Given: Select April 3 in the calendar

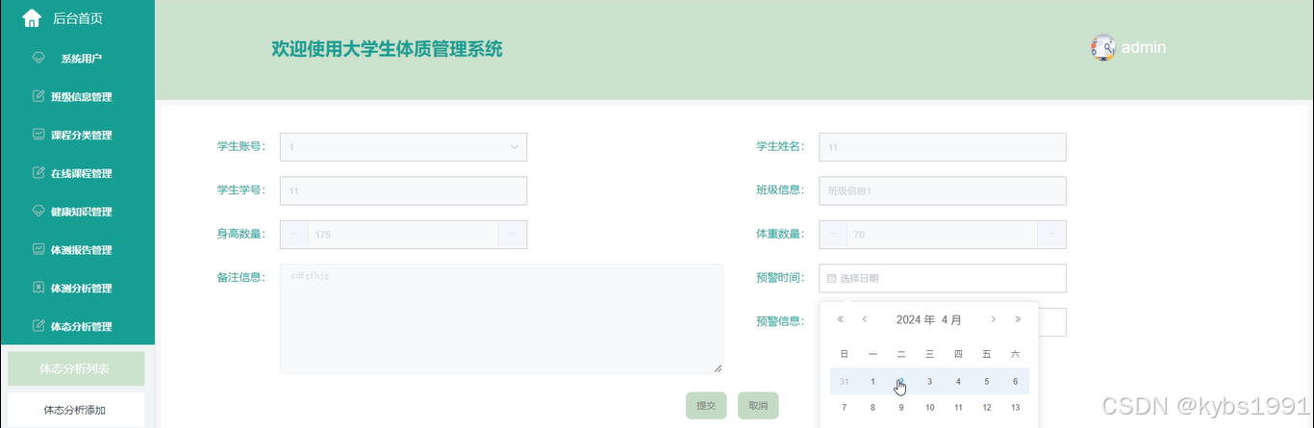Looking at the screenshot, I should [x=929, y=382].
